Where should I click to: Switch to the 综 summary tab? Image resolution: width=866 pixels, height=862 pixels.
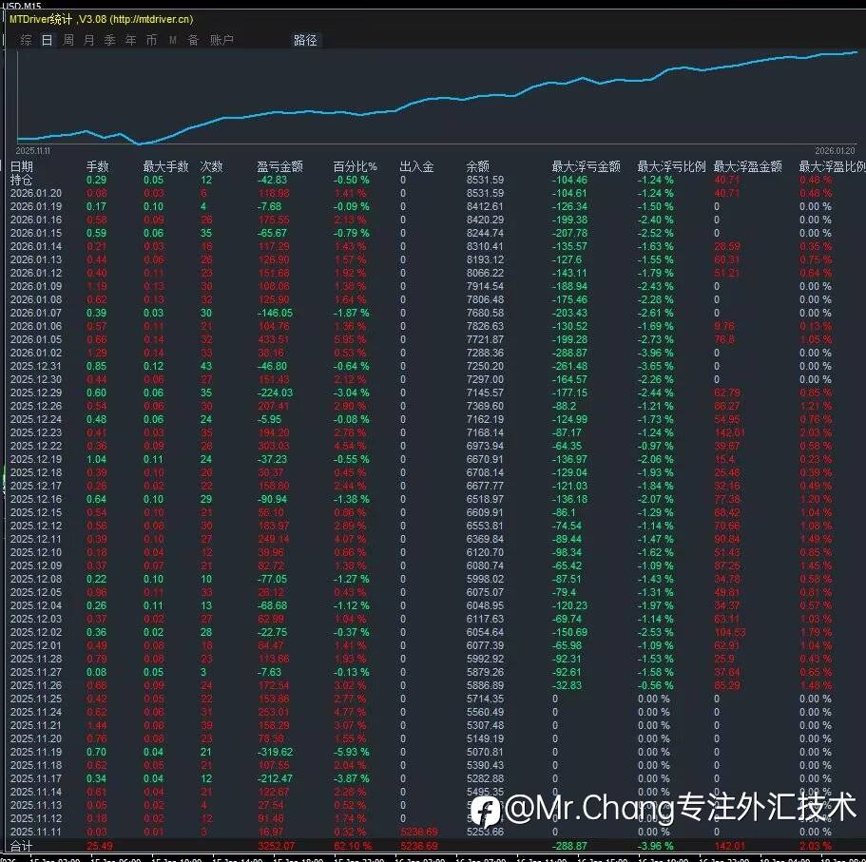[26, 40]
